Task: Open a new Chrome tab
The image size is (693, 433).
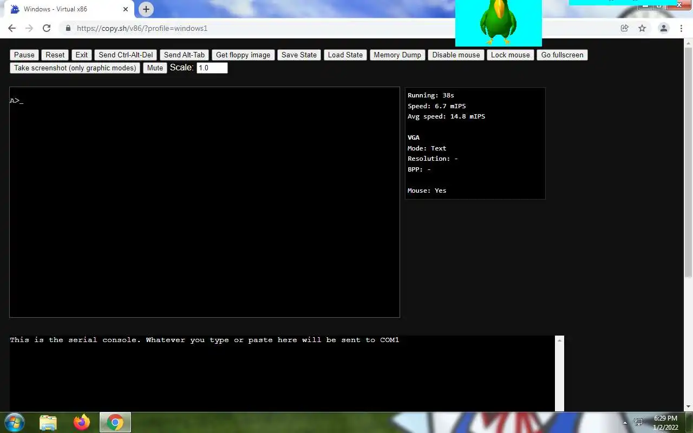Action: pyautogui.click(x=146, y=9)
